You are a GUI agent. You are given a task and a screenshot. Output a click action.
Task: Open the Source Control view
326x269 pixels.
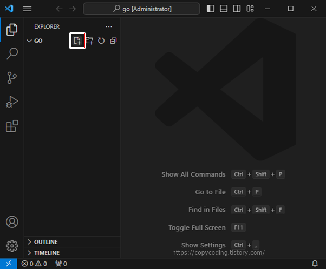tap(12, 78)
